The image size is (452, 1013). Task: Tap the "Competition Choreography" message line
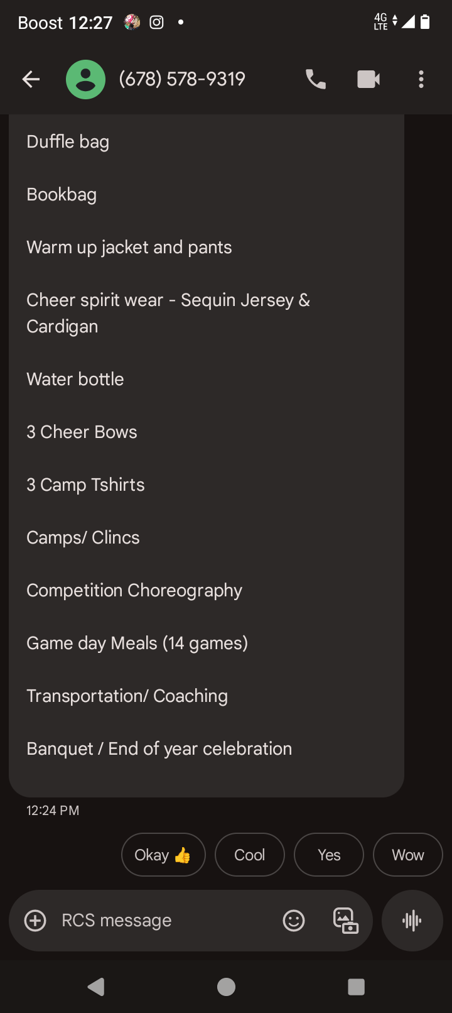[134, 591]
